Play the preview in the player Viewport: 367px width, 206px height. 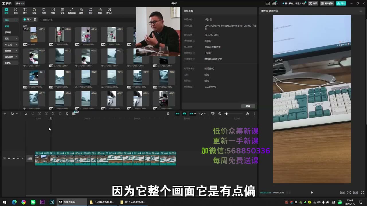312,193
